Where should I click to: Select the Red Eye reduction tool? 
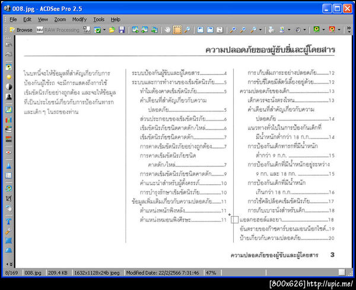tap(9, 152)
